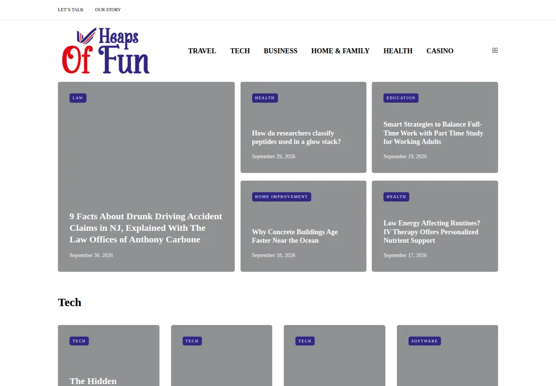Open the Concrete Buildings Age Faster article

(295, 236)
